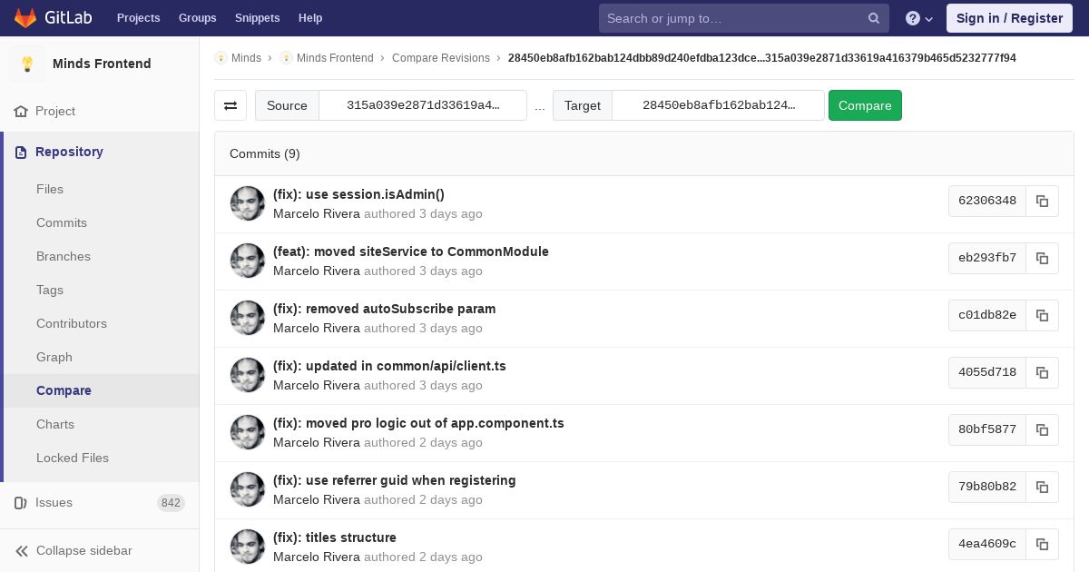Viewport: 1089px width, 572px height.
Task: Open the Projects menu in the navbar
Action: (138, 18)
